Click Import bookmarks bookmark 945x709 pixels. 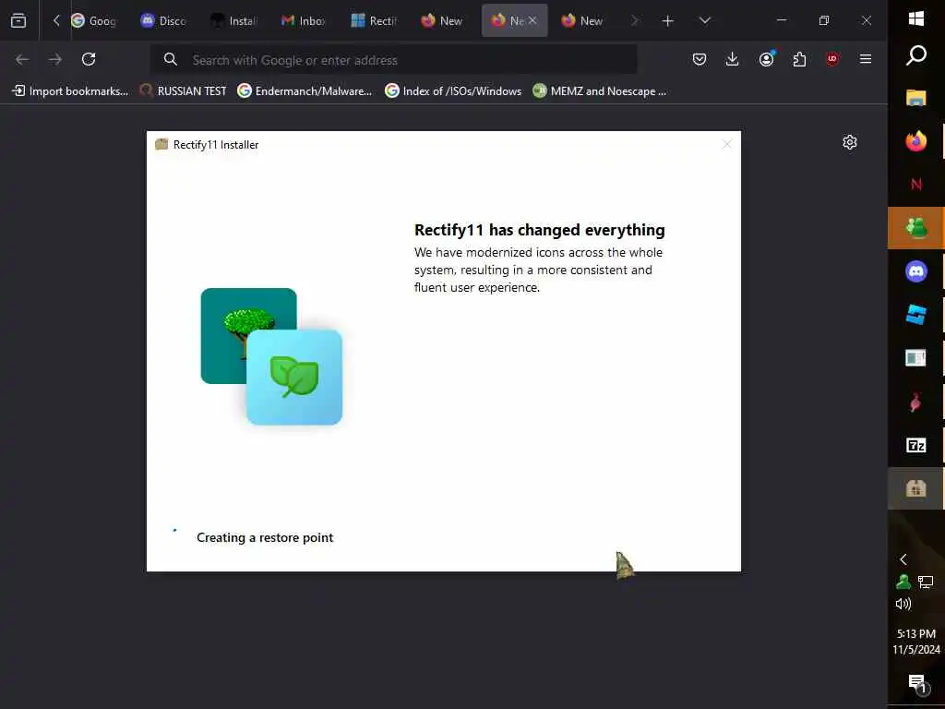70,91
